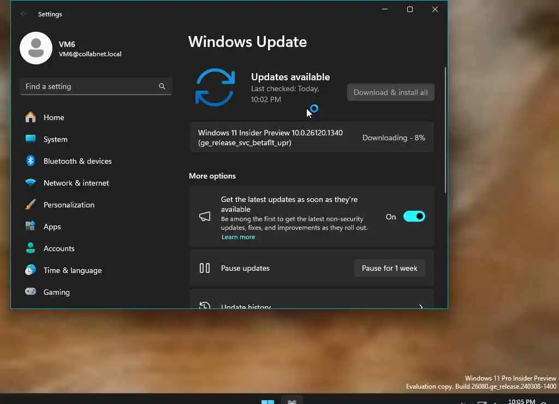559x404 pixels.
Task: Maximize the Settings window
Action: click(410, 9)
